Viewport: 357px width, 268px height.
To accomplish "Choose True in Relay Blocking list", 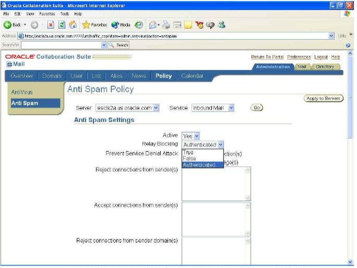I will coord(203,152).
